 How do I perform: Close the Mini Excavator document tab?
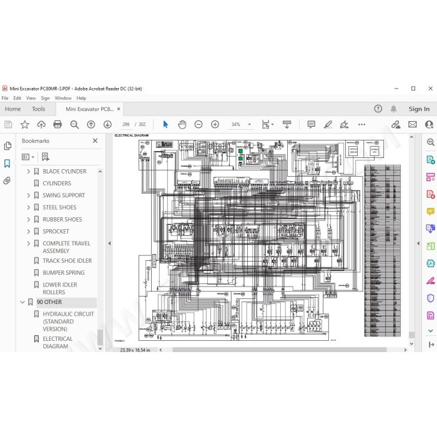click(x=119, y=109)
